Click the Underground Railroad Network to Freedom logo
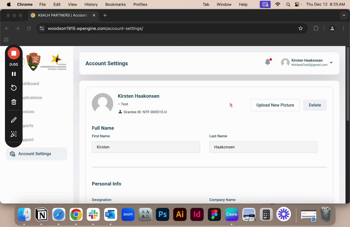Screen dimensions: 350x227 click(x=54, y=62)
